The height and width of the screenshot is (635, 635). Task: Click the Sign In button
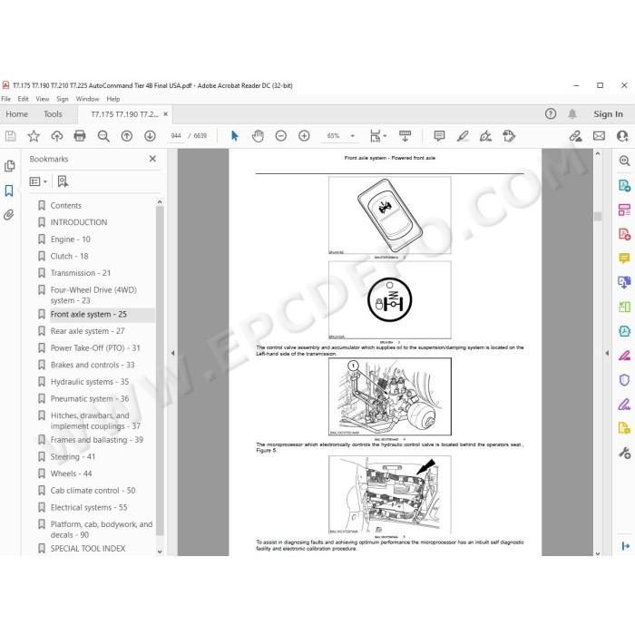608,114
